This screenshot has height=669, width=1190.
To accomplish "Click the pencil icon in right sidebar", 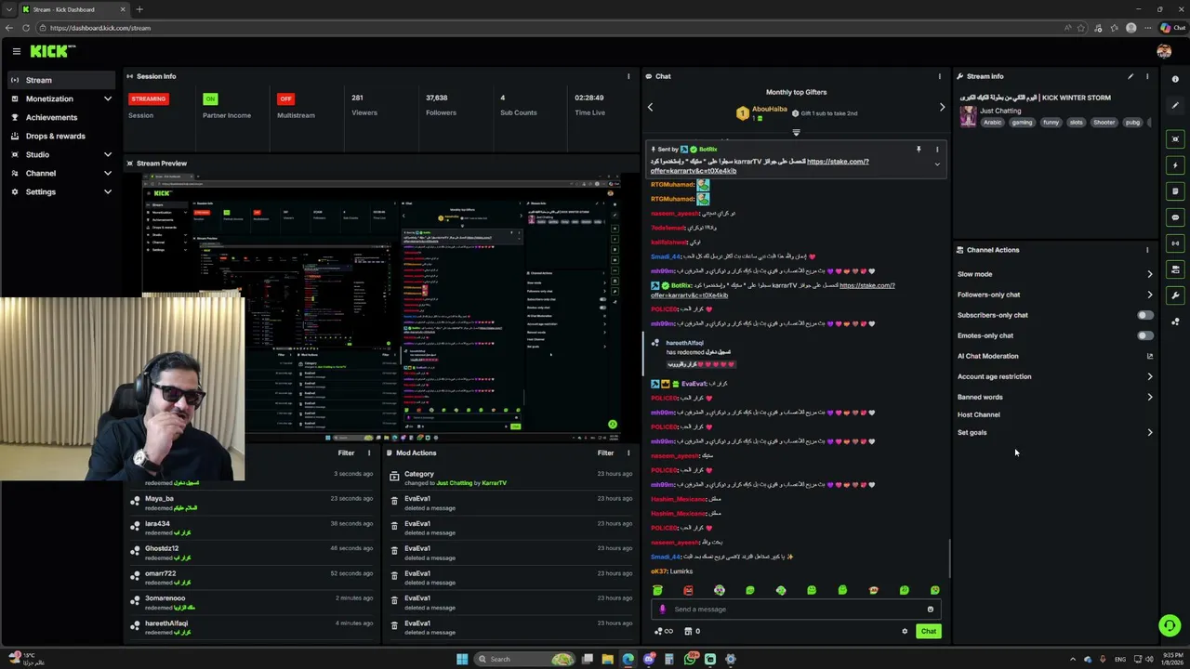I will click(1175, 105).
